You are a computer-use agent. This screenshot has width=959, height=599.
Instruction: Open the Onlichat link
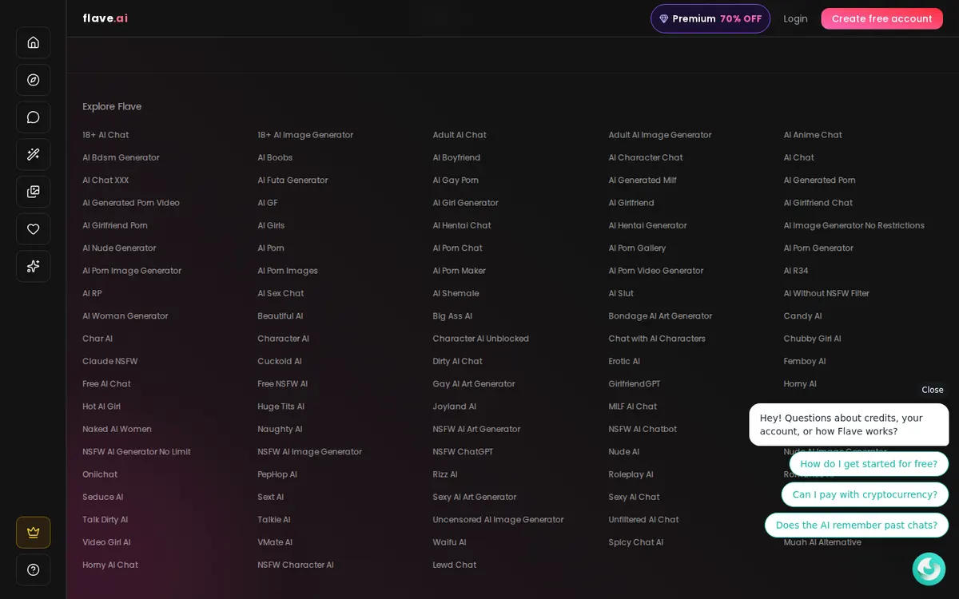coord(100,474)
